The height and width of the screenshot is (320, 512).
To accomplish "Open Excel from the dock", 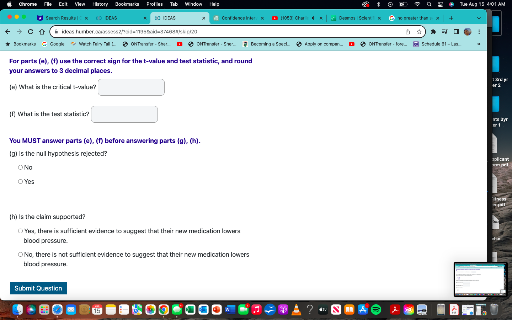I will click(x=190, y=310).
